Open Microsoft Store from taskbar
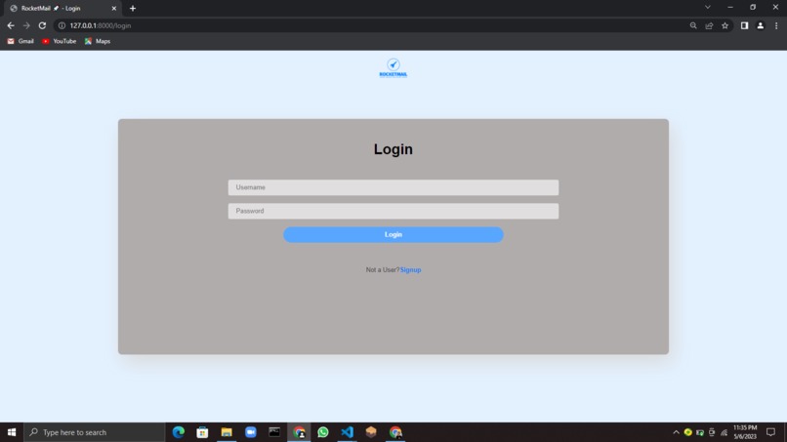787x442 pixels. click(x=202, y=432)
